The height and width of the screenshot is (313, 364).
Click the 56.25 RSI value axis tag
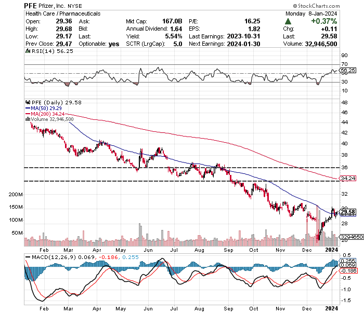click(x=347, y=70)
